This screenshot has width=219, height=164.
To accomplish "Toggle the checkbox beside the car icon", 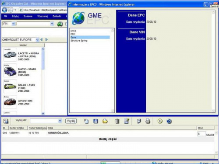I will [x=66, y=24].
